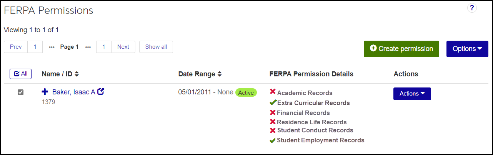Click red X beside Student Conduct Records
The image size is (493, 155).
coord(273,130)
